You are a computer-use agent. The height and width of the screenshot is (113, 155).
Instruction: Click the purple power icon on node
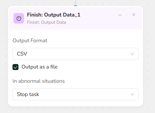click(19, 18)
